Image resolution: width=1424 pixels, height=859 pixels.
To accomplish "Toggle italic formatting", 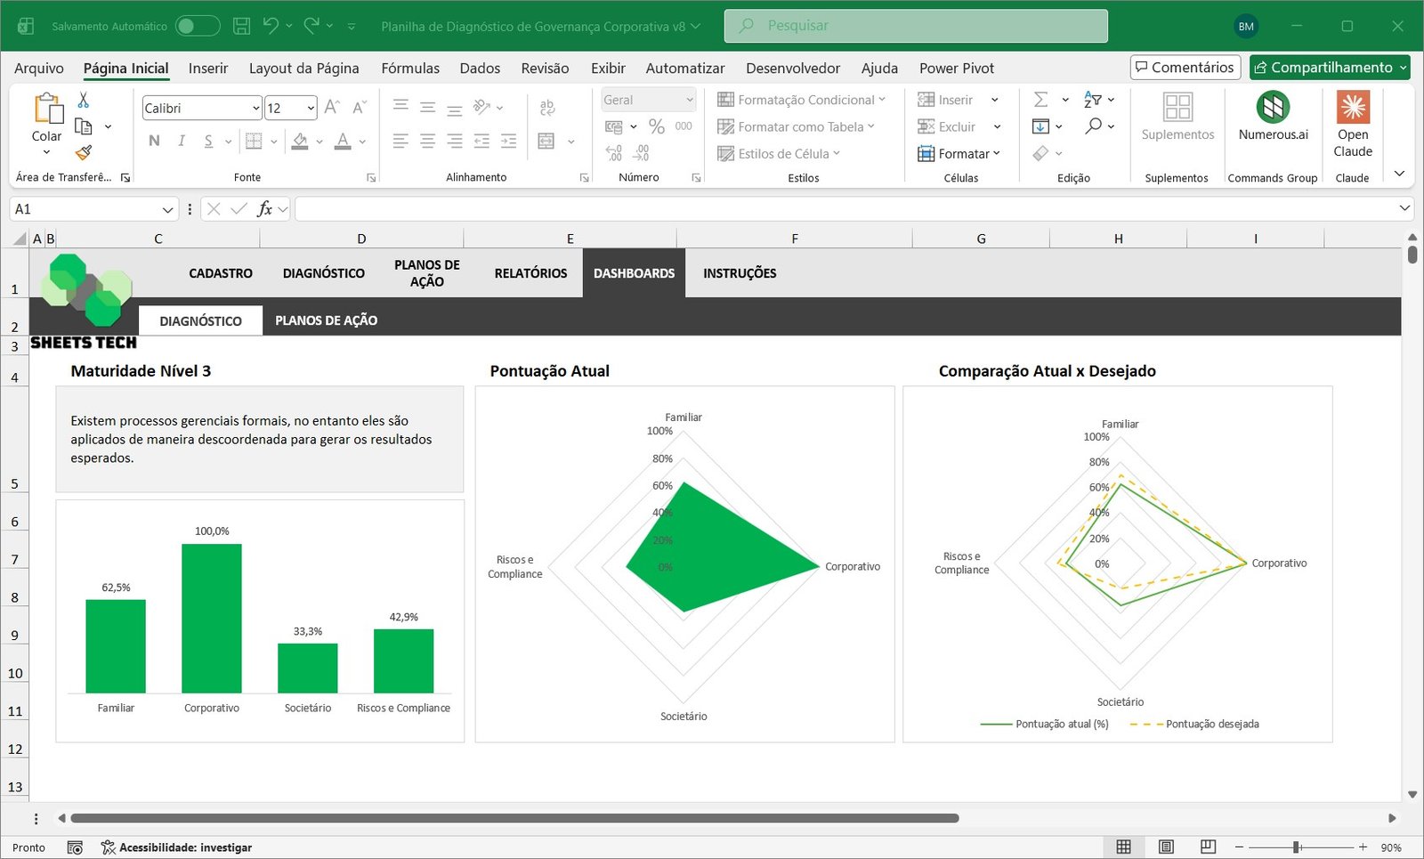I will click(x=182, y=141).
